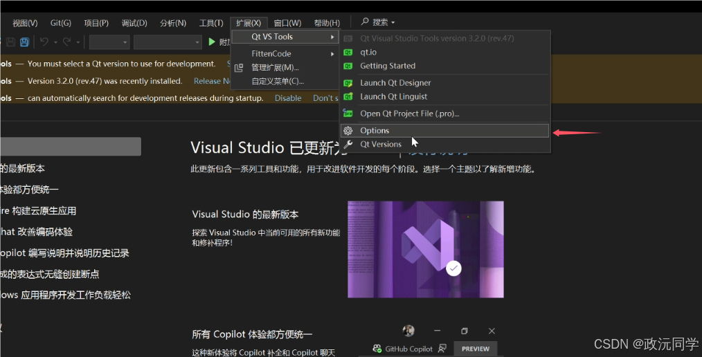702x357 pixels.
Task: Click the Redo arrow icon
Action: 66,42
